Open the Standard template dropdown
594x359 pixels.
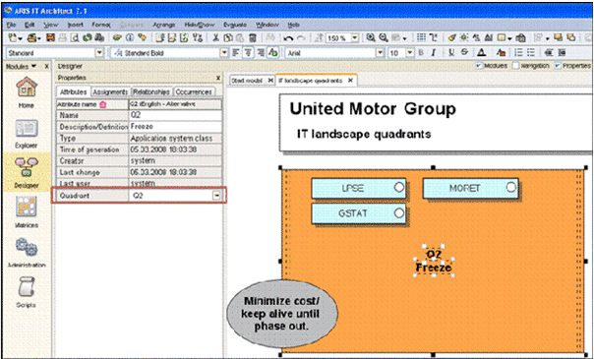[x=99, y=53]
